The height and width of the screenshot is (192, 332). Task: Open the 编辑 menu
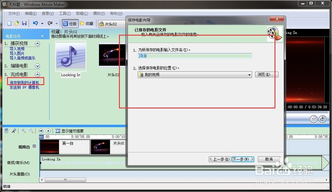[31, 14]
